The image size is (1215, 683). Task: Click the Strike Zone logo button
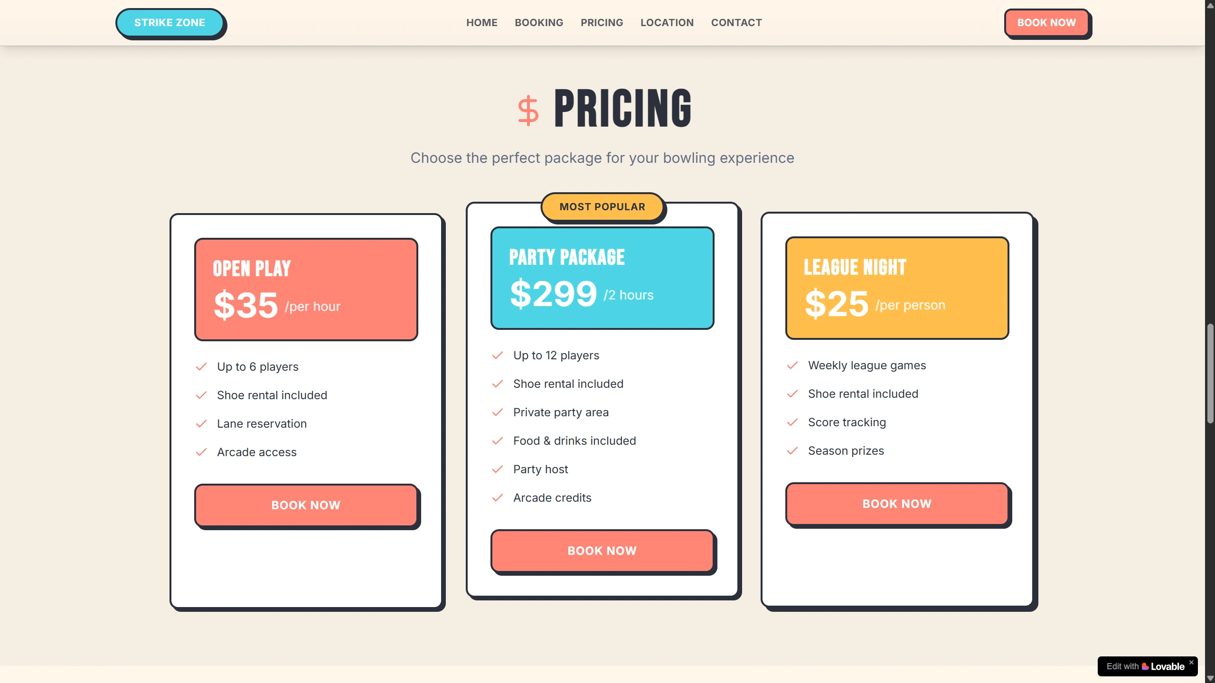click(x=170, y=23)
